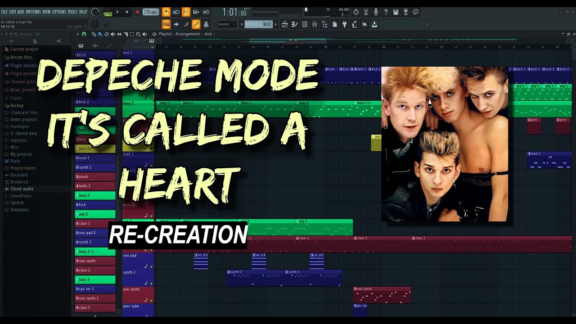The width and height of the screenshot is (576, 324).
Task: Click the add new pattern plus button
Action: (x=276, y=24)
